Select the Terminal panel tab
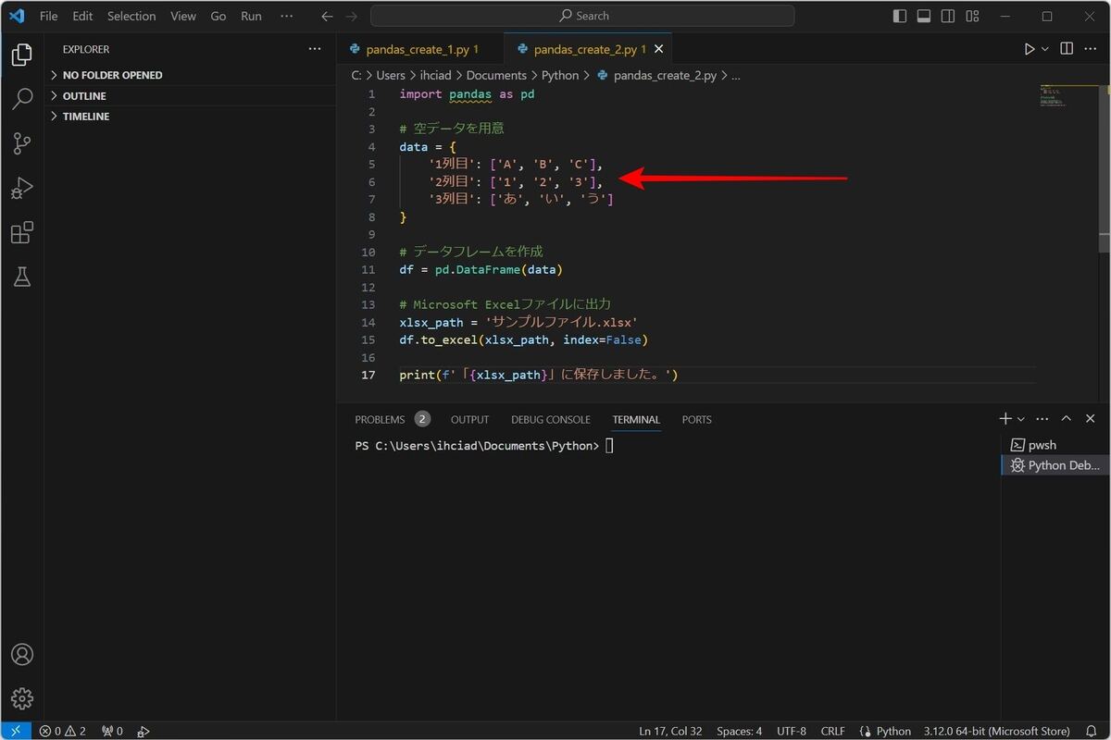Image resolution: width=1111 pixels, height=740 pixels. [636, 419]
